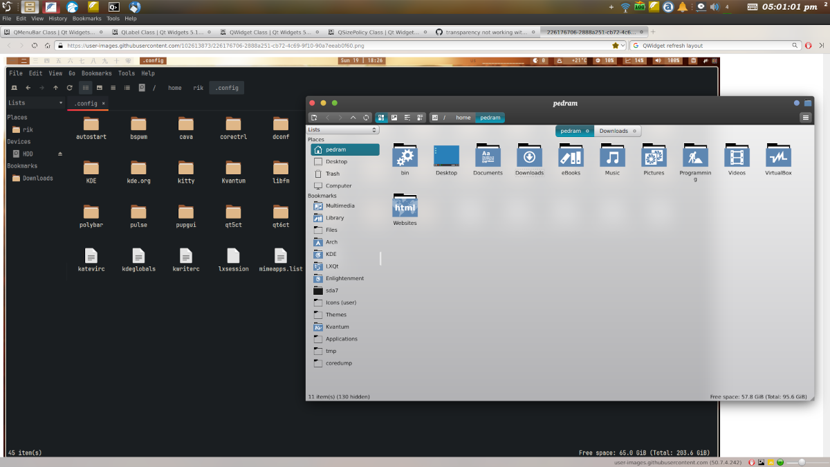Open the Lists dropdown in the pedram sidebar
Viewport: 830px width, 467px height.
point(342,129)
